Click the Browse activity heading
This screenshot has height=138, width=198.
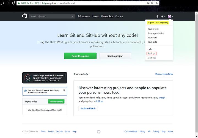click(81, 74)
